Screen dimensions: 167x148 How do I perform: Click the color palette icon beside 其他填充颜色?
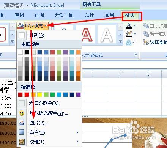pyautogui.click(x=22, y=113)
